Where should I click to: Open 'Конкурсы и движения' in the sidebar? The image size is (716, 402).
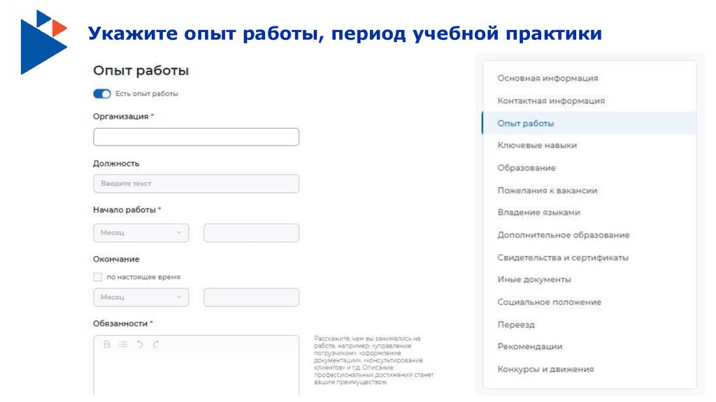545,369
